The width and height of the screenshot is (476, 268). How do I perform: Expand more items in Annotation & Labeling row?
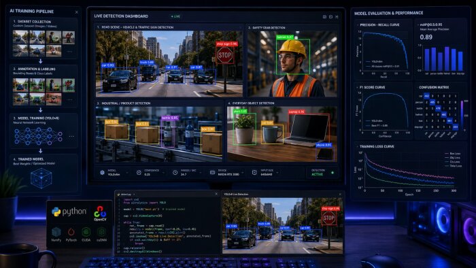coord(70,99)
